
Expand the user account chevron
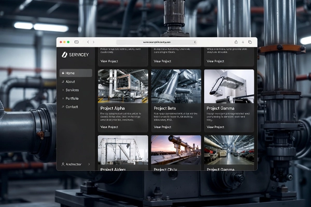click(89, 164)
